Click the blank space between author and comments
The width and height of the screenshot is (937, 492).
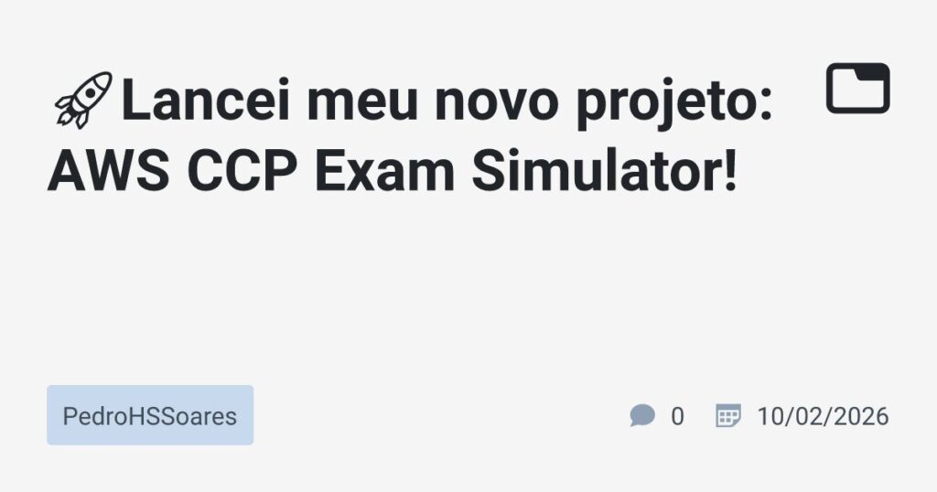(441, 415)
